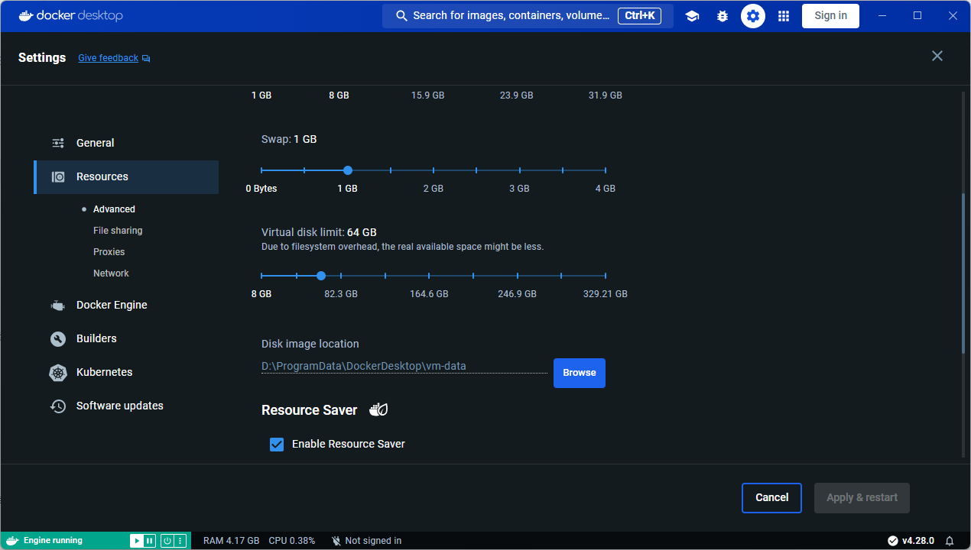Click the Resources camera icon in sidebar
Image resolution: width=971 pixels, height=550 pixels.
click(x=58, y=176)
